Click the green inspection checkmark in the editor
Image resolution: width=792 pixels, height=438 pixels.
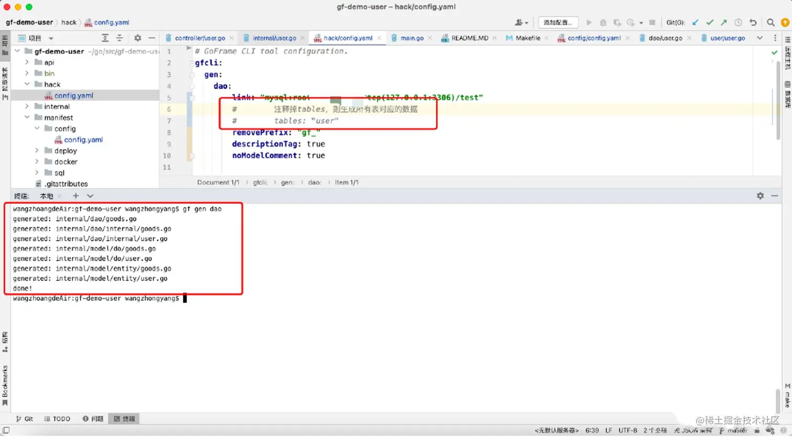pyautogui.click(x=775, y=52)
